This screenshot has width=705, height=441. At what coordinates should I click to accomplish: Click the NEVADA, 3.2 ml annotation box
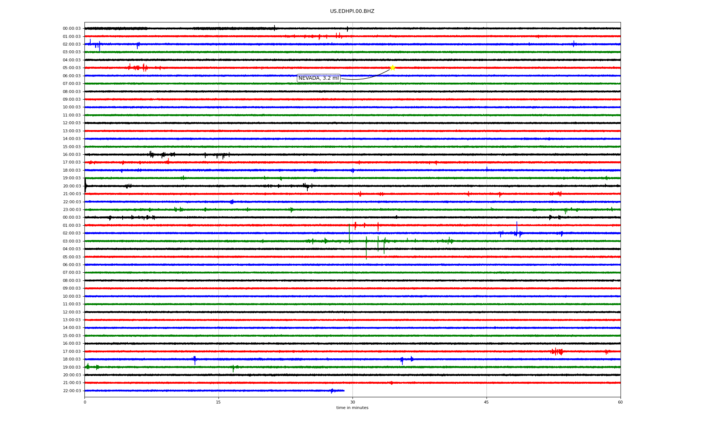click(318, 78)
